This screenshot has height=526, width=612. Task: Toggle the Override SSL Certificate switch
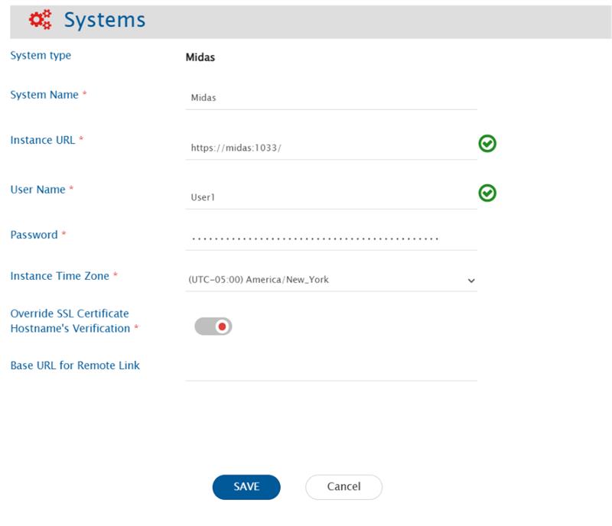click(213, 326)
